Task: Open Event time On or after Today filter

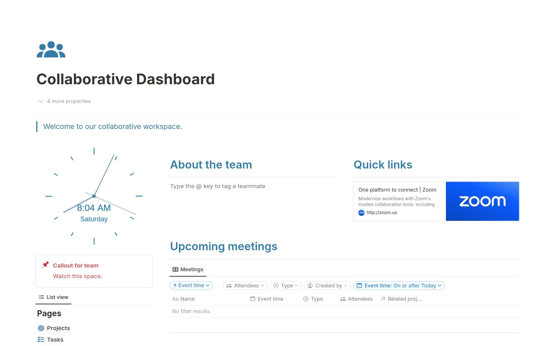Action: [399, 285]
